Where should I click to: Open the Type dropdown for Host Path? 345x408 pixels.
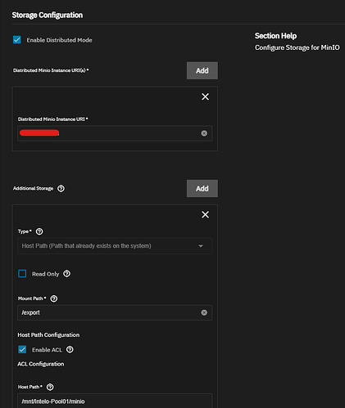coord(115,246)
